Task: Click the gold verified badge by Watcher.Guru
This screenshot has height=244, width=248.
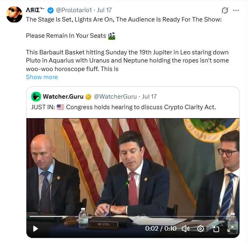Action: click(x=88, y=97)
